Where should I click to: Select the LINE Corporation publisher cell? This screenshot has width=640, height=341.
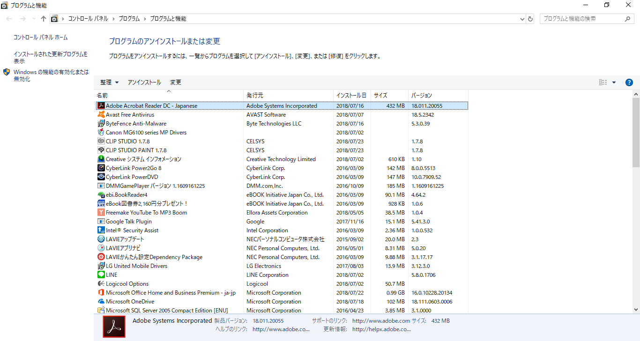[x=268, y=275]
